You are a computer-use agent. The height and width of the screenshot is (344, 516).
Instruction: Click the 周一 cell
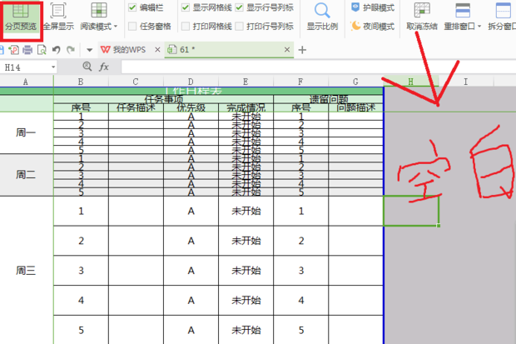[x=27, y=132]
